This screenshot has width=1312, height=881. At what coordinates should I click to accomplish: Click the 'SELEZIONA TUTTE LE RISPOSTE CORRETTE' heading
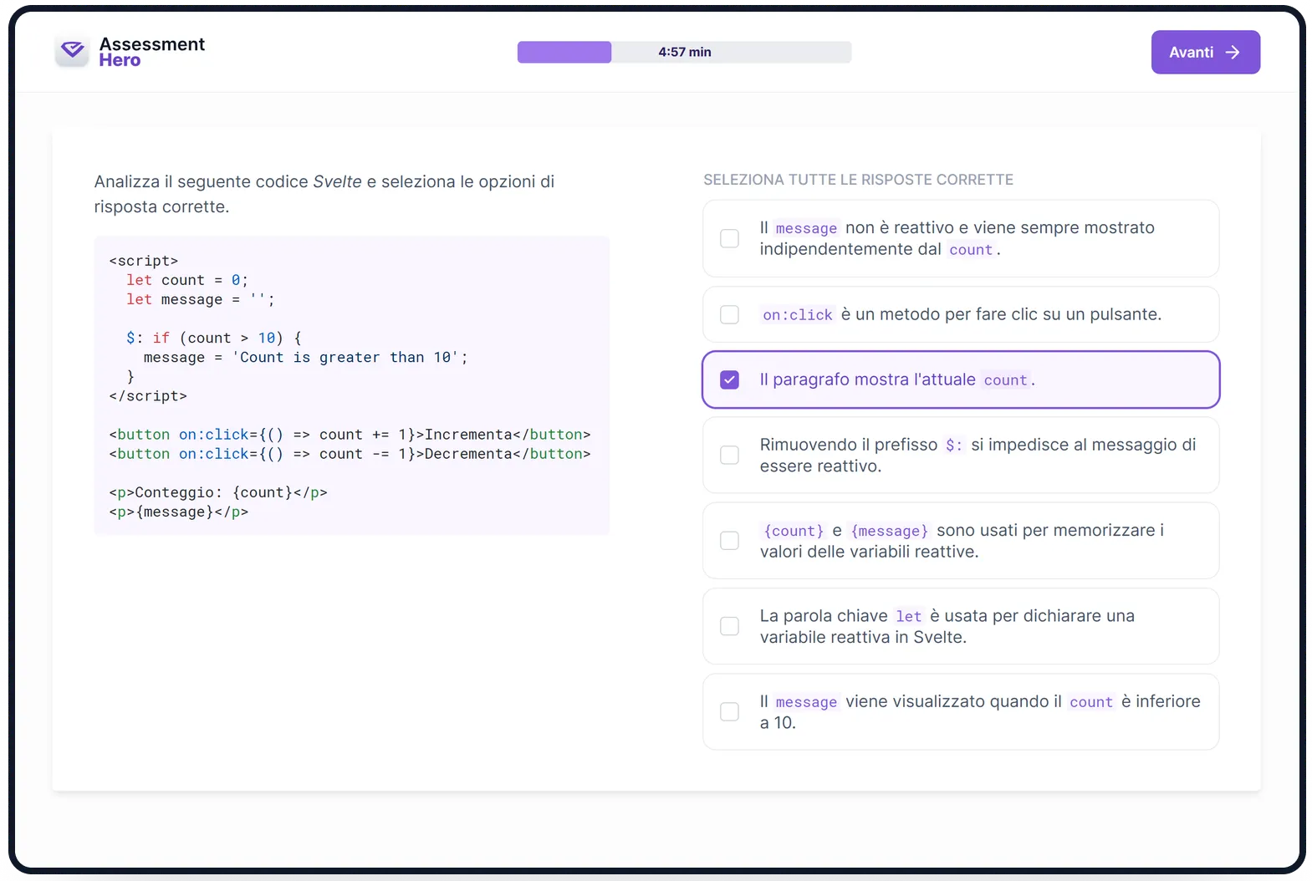pyautogui.click(x=858, y=180)
